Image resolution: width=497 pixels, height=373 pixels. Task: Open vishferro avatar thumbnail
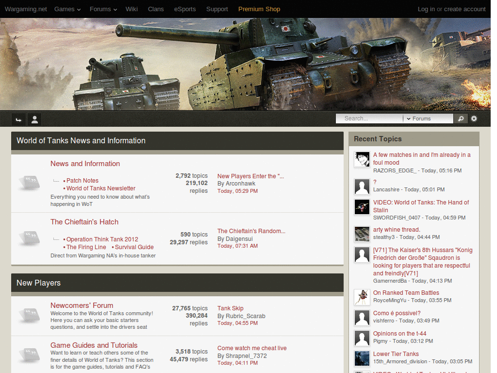(362, 318)
